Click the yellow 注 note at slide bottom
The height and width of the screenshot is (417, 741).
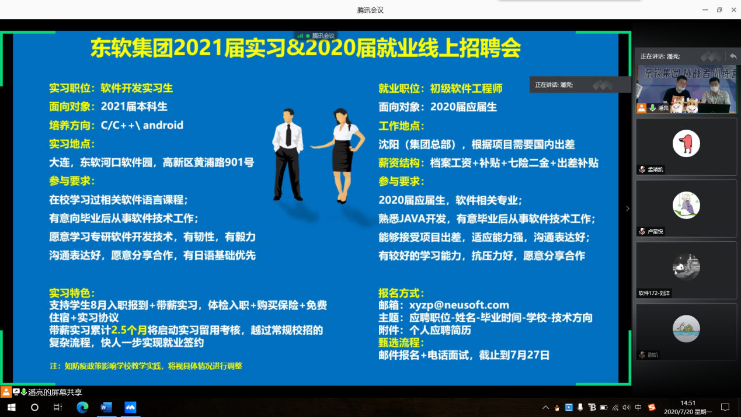point(146,366)
